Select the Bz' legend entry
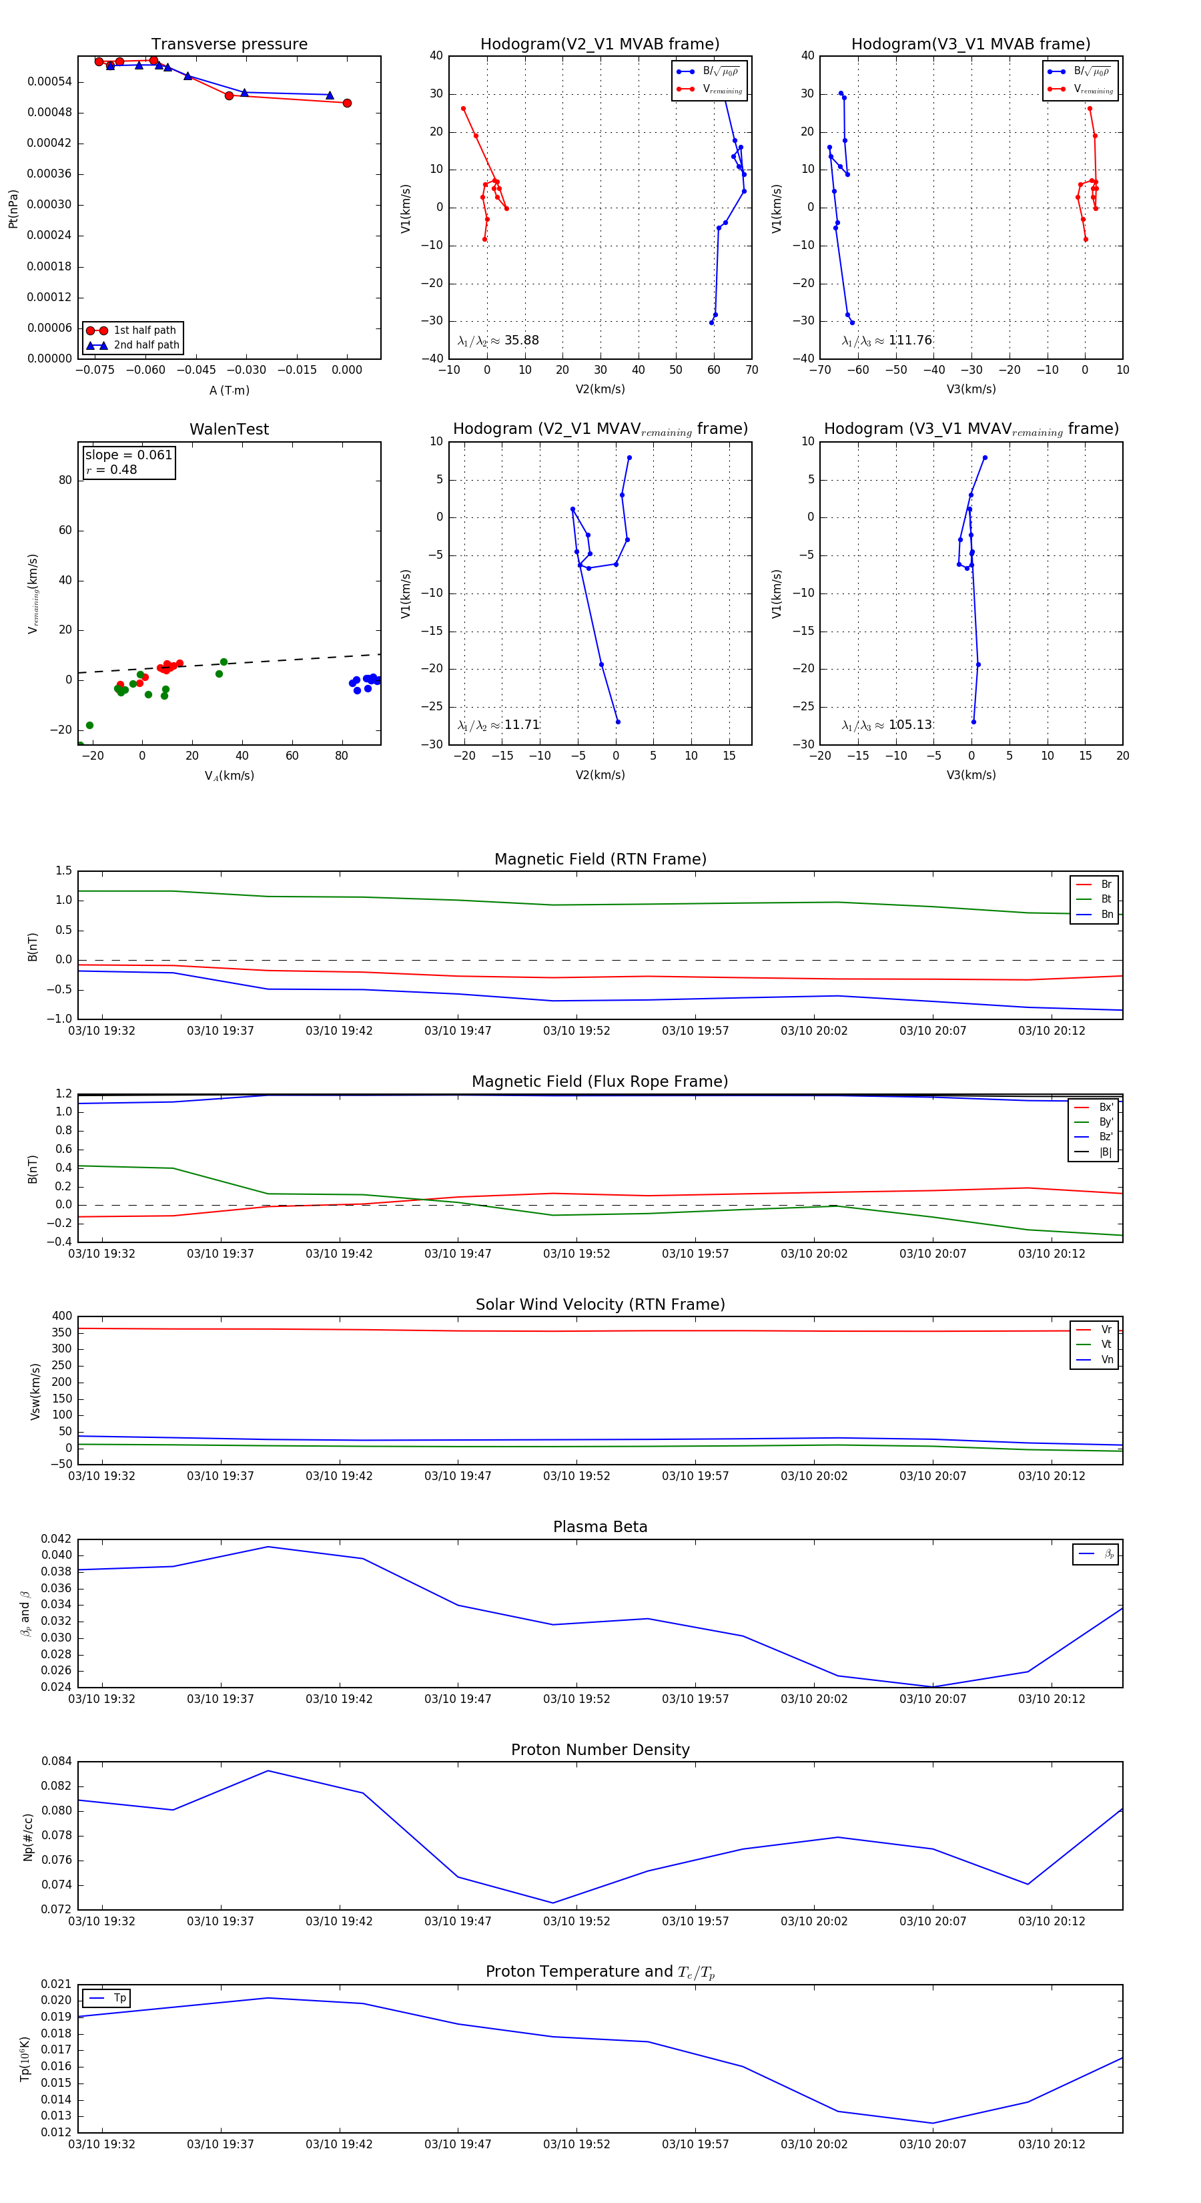 [1094, 1137]
